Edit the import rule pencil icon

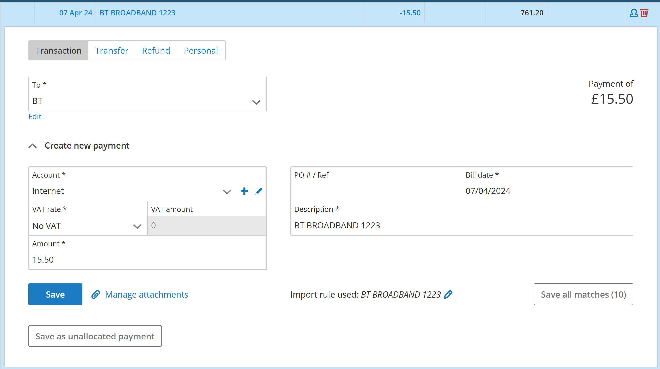[448, 294]
